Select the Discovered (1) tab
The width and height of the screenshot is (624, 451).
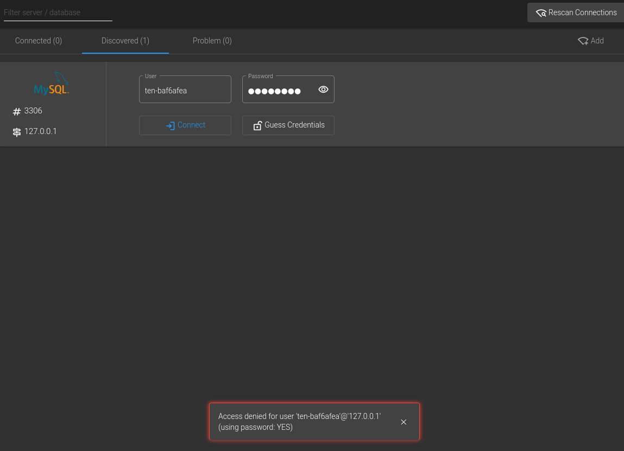pos(125,41)
